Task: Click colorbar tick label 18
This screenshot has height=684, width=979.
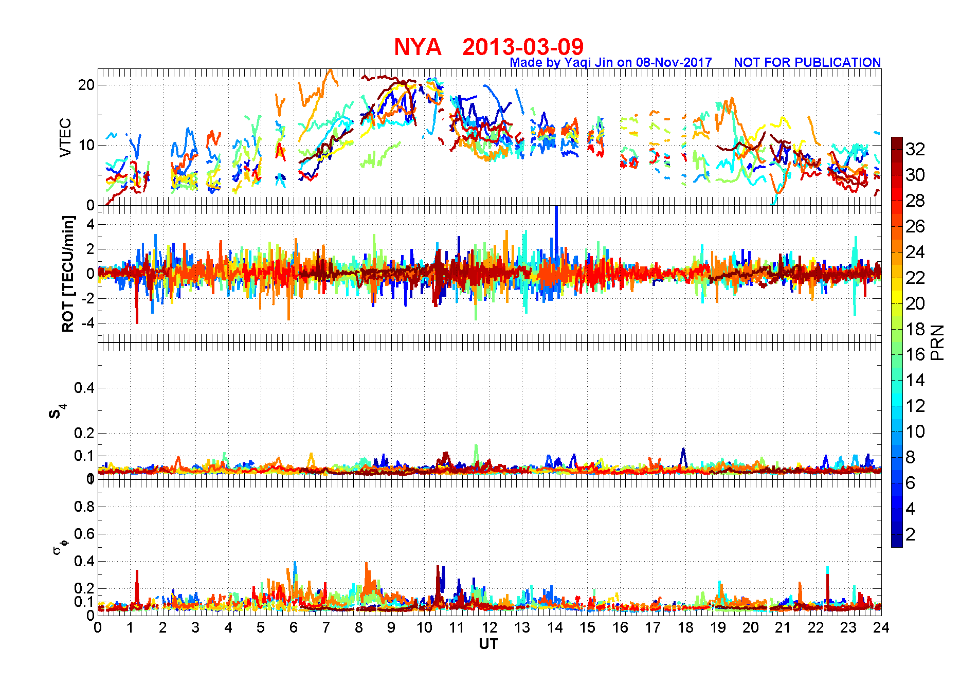Action: 915,329
